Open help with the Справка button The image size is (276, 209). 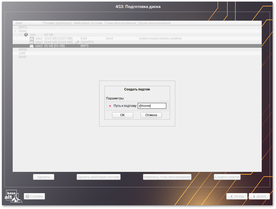point(34,196)
